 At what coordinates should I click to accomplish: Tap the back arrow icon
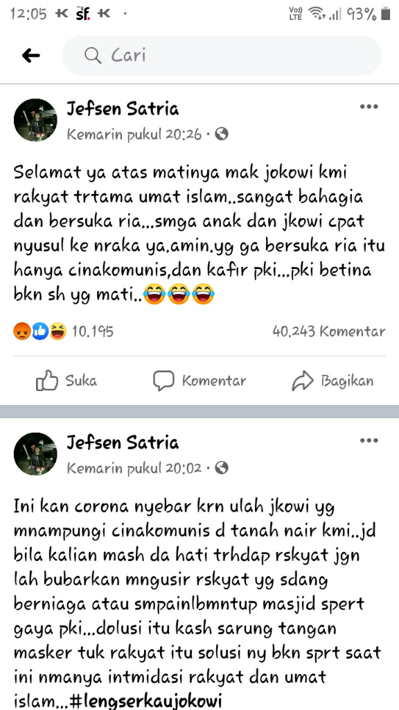(x=30, y=55)
